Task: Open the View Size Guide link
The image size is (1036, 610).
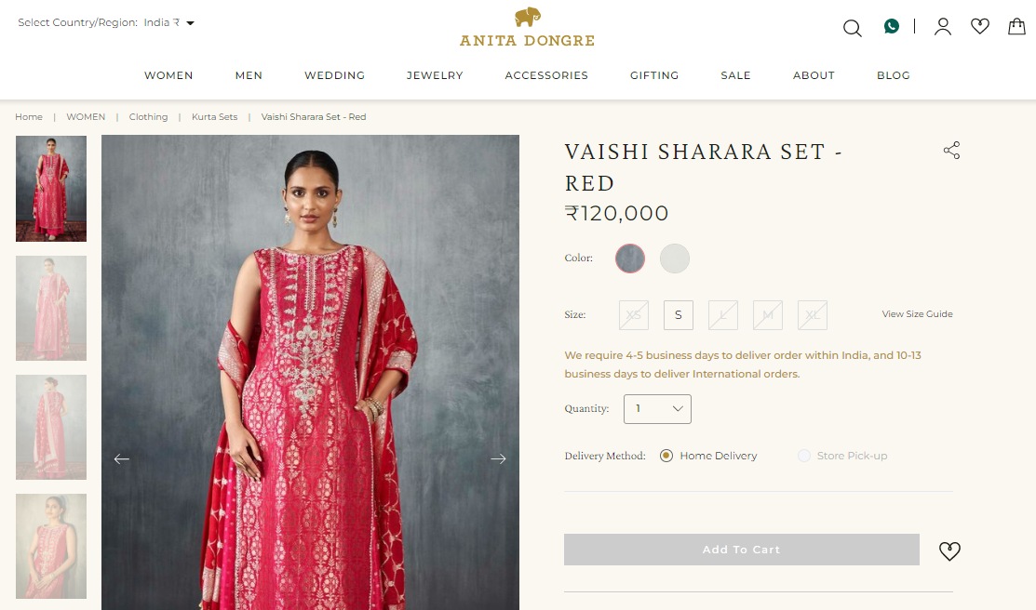Action: (917, 314)
